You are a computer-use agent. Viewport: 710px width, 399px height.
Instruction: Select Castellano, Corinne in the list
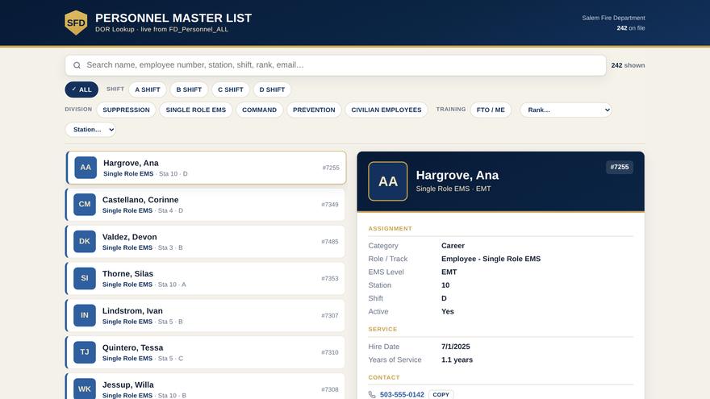click(205, 205)
